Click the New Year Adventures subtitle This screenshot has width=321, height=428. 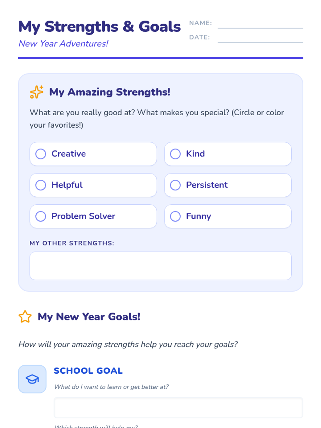[x=63, y=44]
